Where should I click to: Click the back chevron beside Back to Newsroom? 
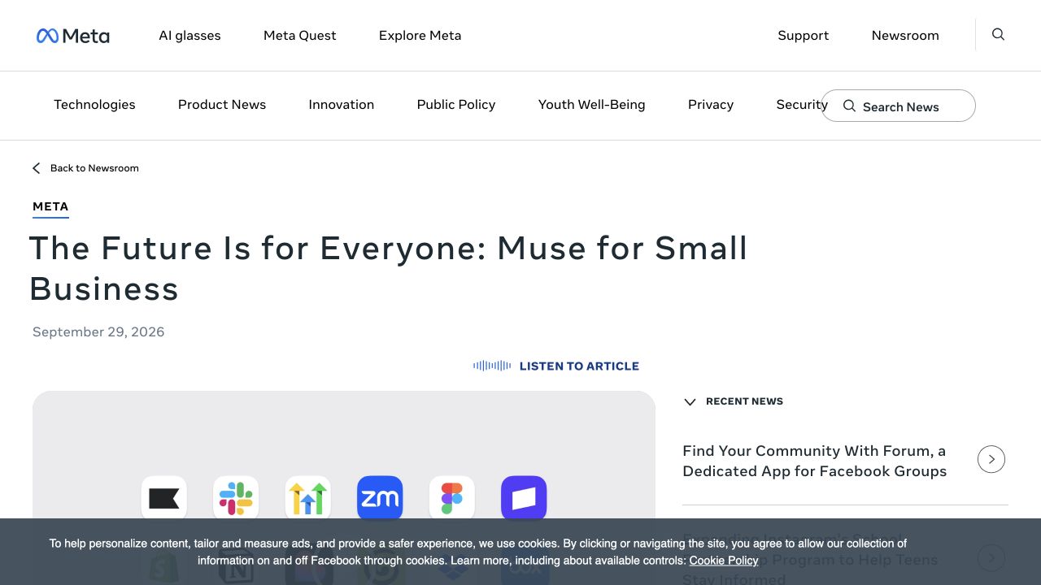click(x=36, y=168)
